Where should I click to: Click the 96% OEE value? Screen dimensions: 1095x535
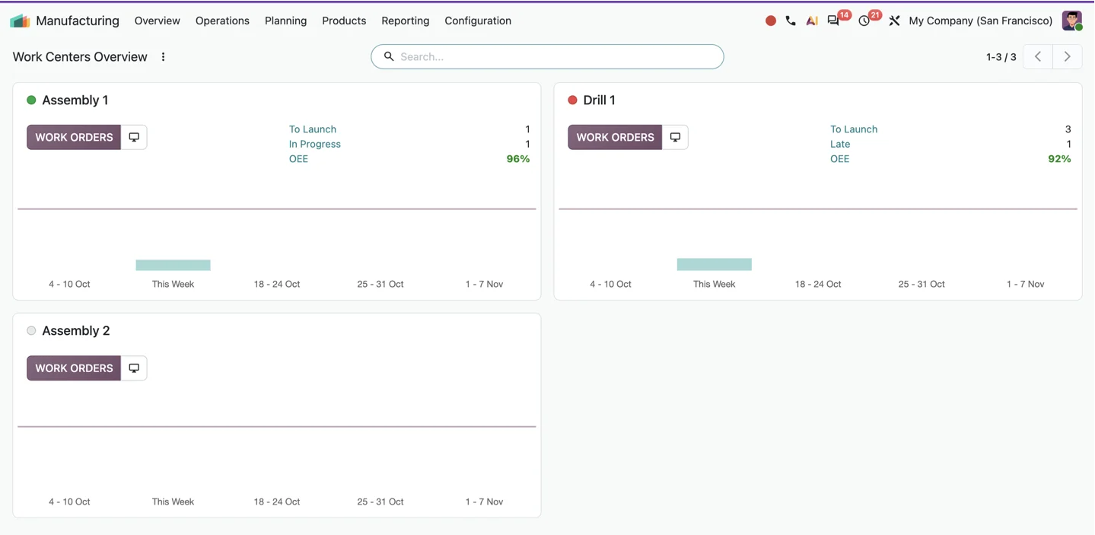[518, 159]
